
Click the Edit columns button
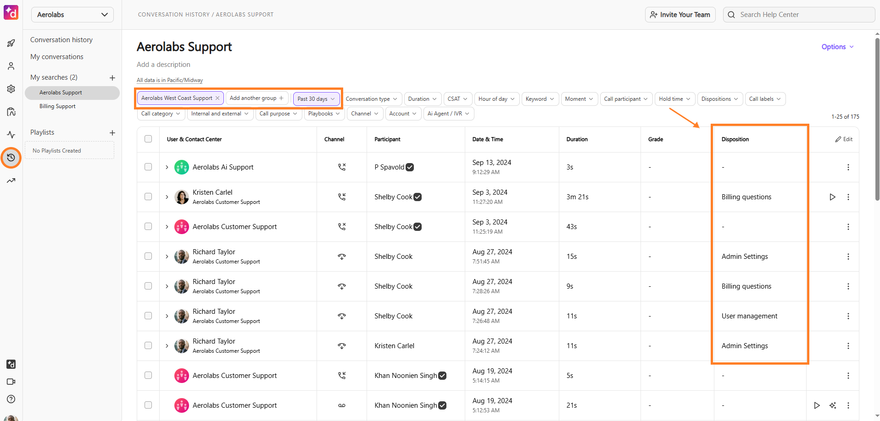[844, 139]
